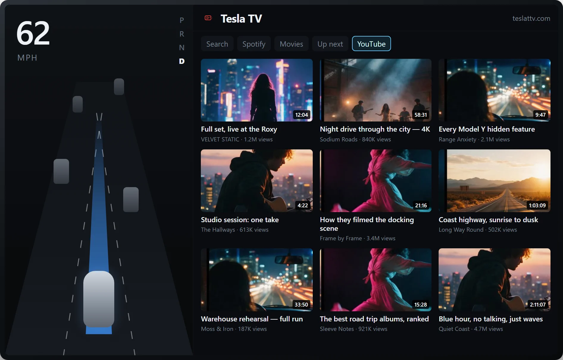Click the red Tesla TV logo icon
This screenshot has width=563, height=360.
[208, 18]
